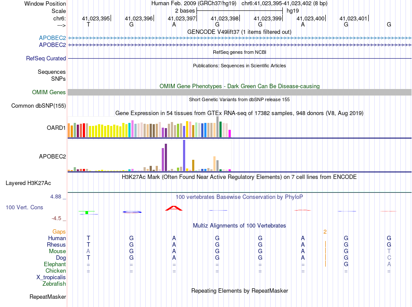The height and width of the screenshot is (307, 412).
Task: Click the Human species row label
Action: 57,238
